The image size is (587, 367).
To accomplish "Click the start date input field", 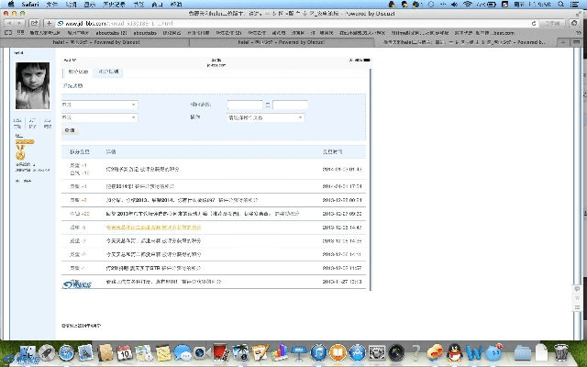I will 244,105.
